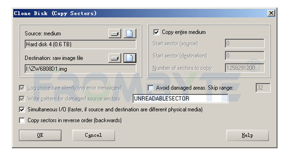Click the destination file icon button
294x167 pixels.
[x=130, y=58]
